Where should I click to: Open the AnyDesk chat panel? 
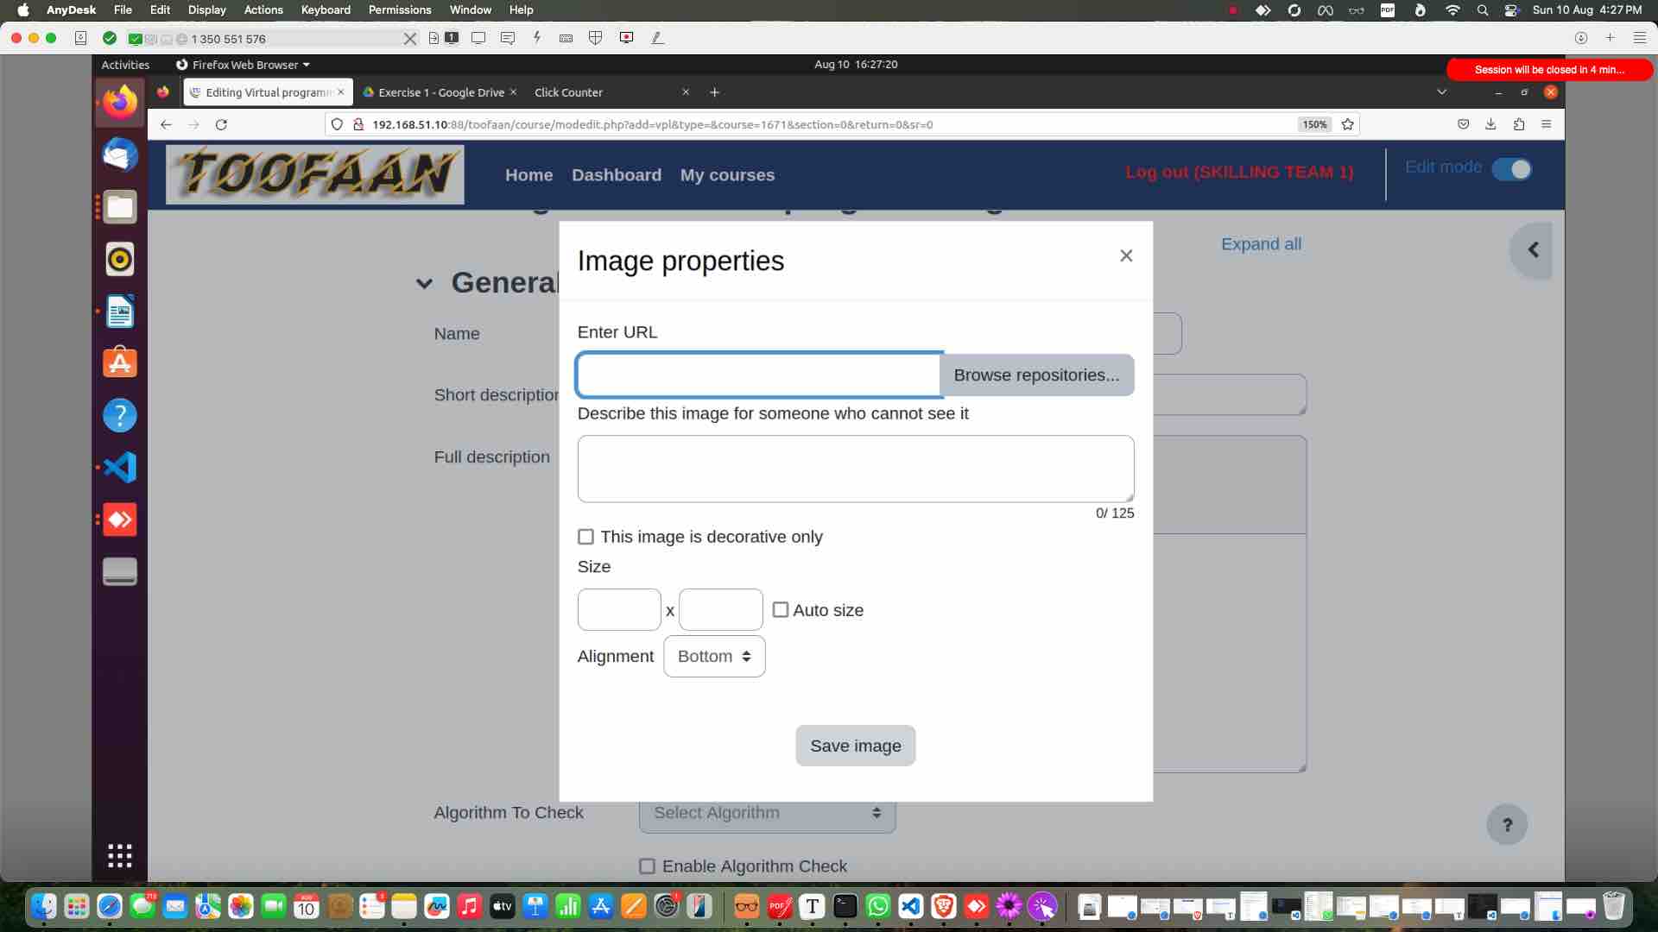(x=509, y=38)
